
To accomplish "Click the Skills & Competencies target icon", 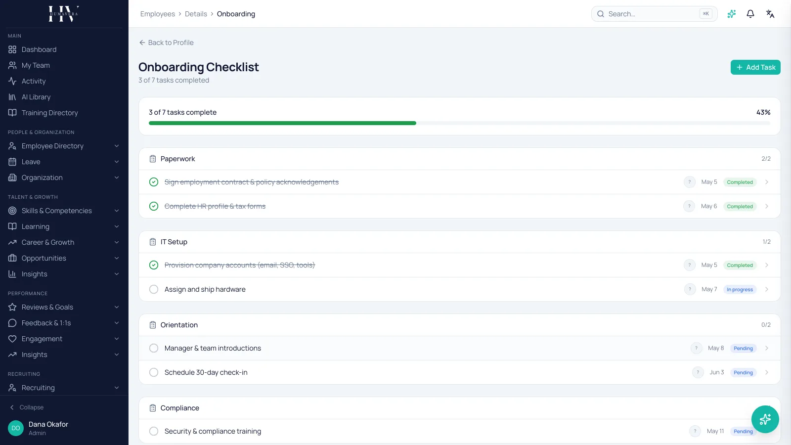I will tap(12, 211).
